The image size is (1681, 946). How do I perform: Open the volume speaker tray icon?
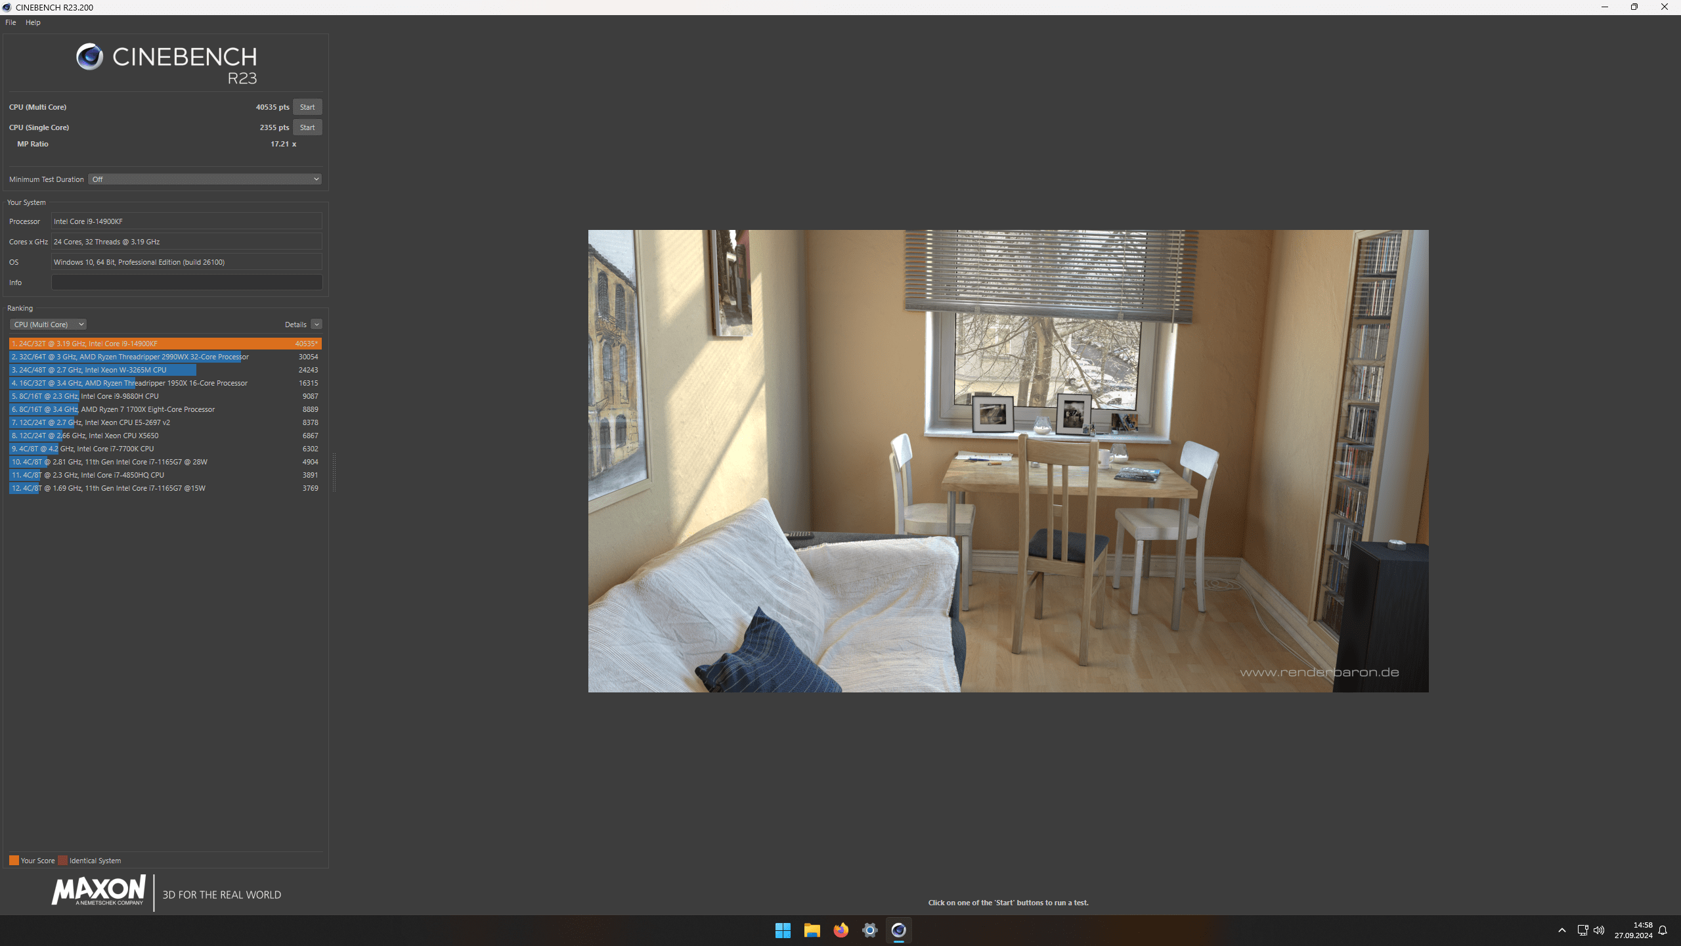pyautogui.click(x=1599, y=930)
